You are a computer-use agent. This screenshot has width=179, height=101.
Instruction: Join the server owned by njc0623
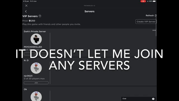click(36, 83)
